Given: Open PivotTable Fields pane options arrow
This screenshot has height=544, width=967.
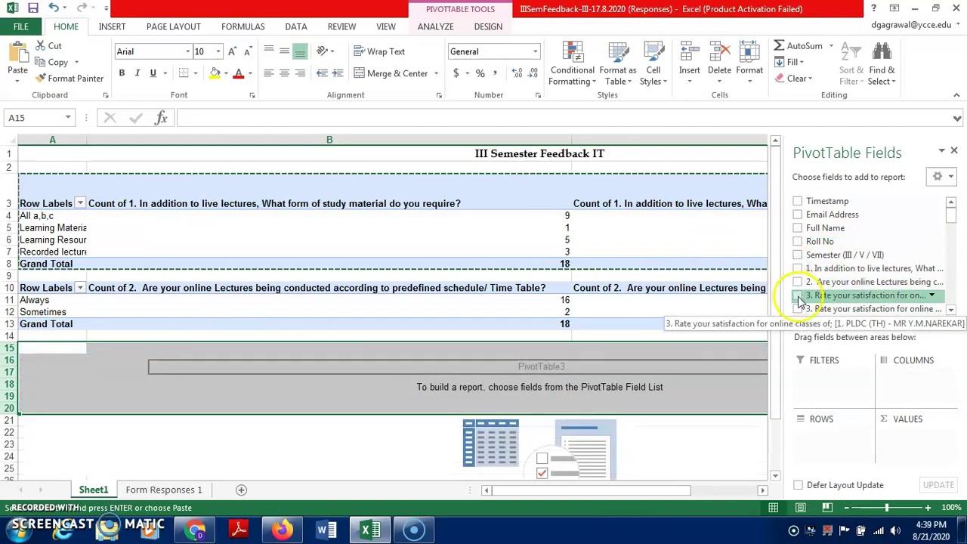Looking at the screenshot, I should tap(941, 151).
